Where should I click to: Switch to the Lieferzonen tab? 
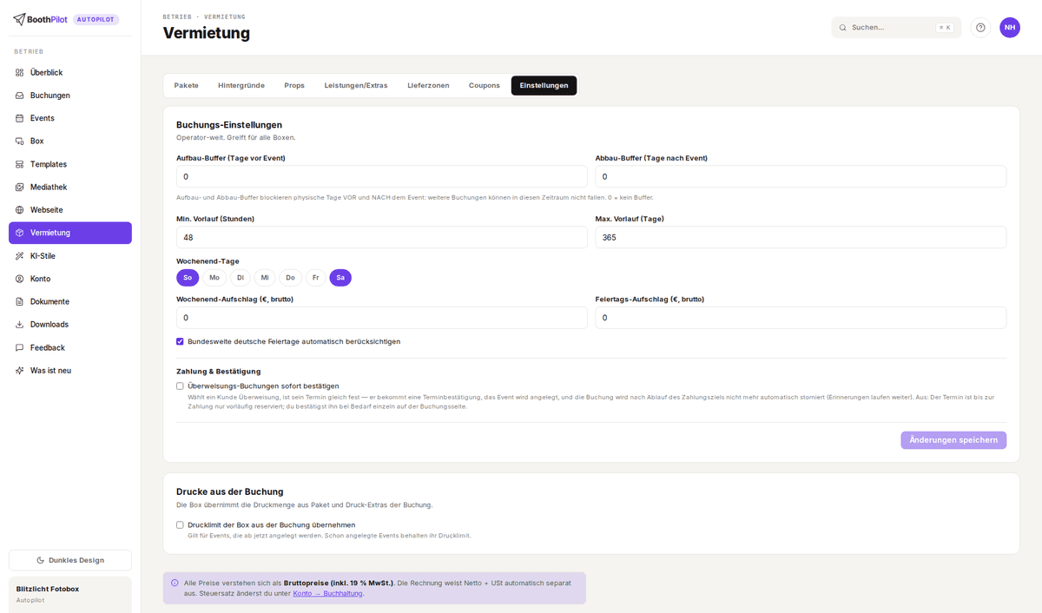tap(428, 85)
